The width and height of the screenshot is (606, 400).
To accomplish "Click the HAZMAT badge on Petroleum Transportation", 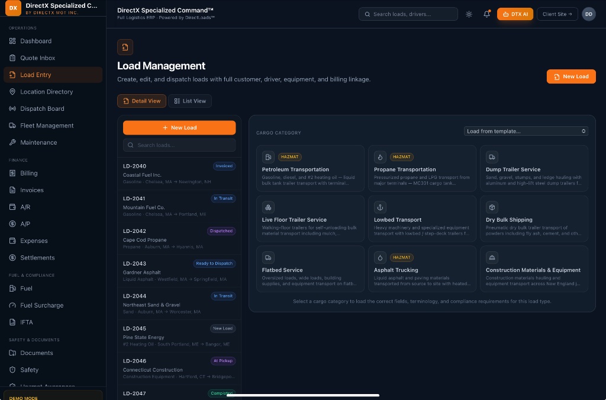I will coord(290,157).
